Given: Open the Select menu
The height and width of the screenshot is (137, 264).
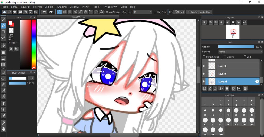Looking at the screenshot, I should click(x=49, y=7).
